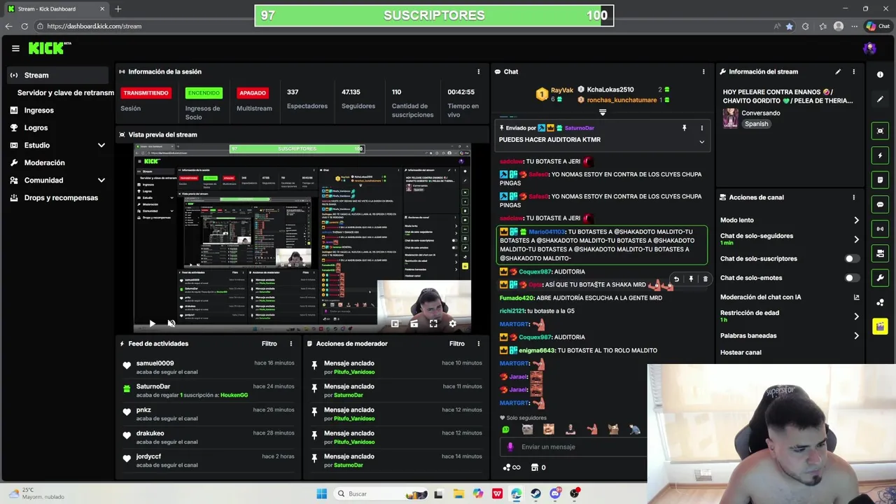
Task: Click the chat bubble icon in right rail
Action: pyautogui.click(x=880, y=204)
